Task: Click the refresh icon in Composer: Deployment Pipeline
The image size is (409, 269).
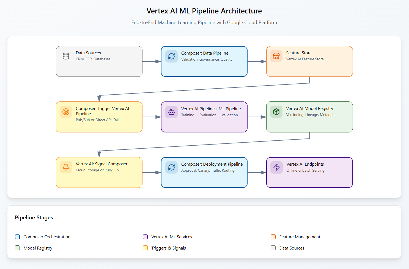Action: pos(171,167)
